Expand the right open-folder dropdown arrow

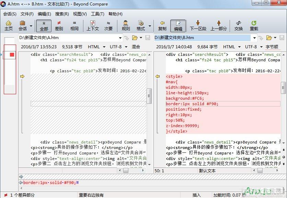click(275, 38)
